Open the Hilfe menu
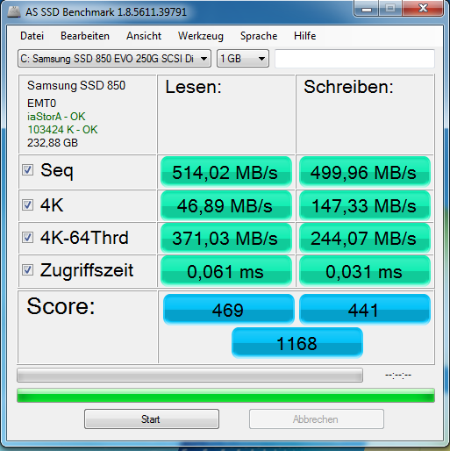Screen dimensions: 450x451 (304, 36)
